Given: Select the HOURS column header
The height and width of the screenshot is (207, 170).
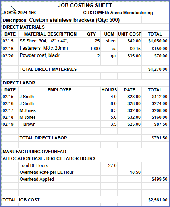Looking at the screenshot, I should 109,90.
